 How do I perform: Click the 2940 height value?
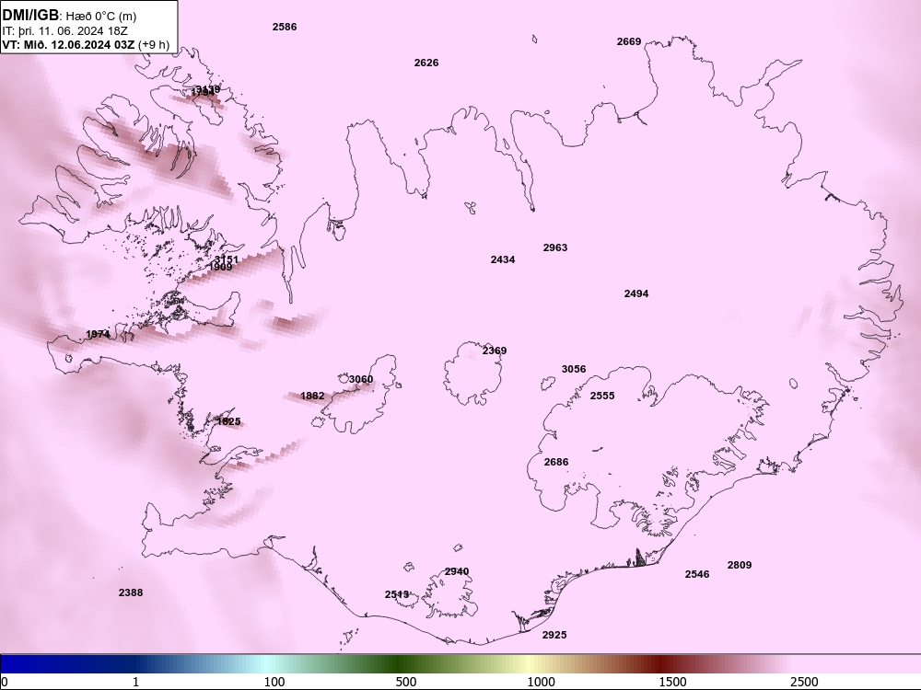click(x=457, y=571)
